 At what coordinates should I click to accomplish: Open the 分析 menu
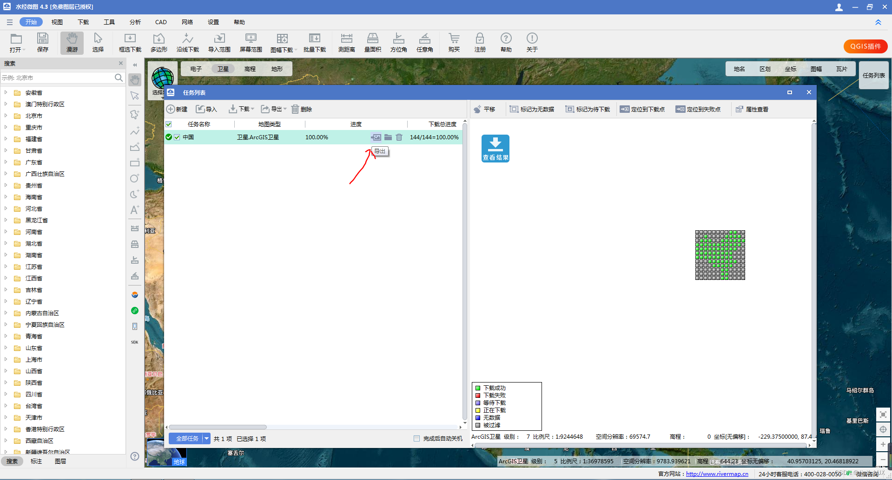click(135, 22)
